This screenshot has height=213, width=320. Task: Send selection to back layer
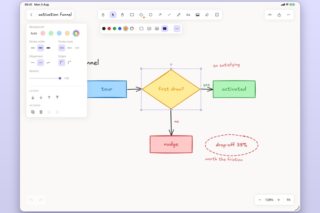coord(33,98)
